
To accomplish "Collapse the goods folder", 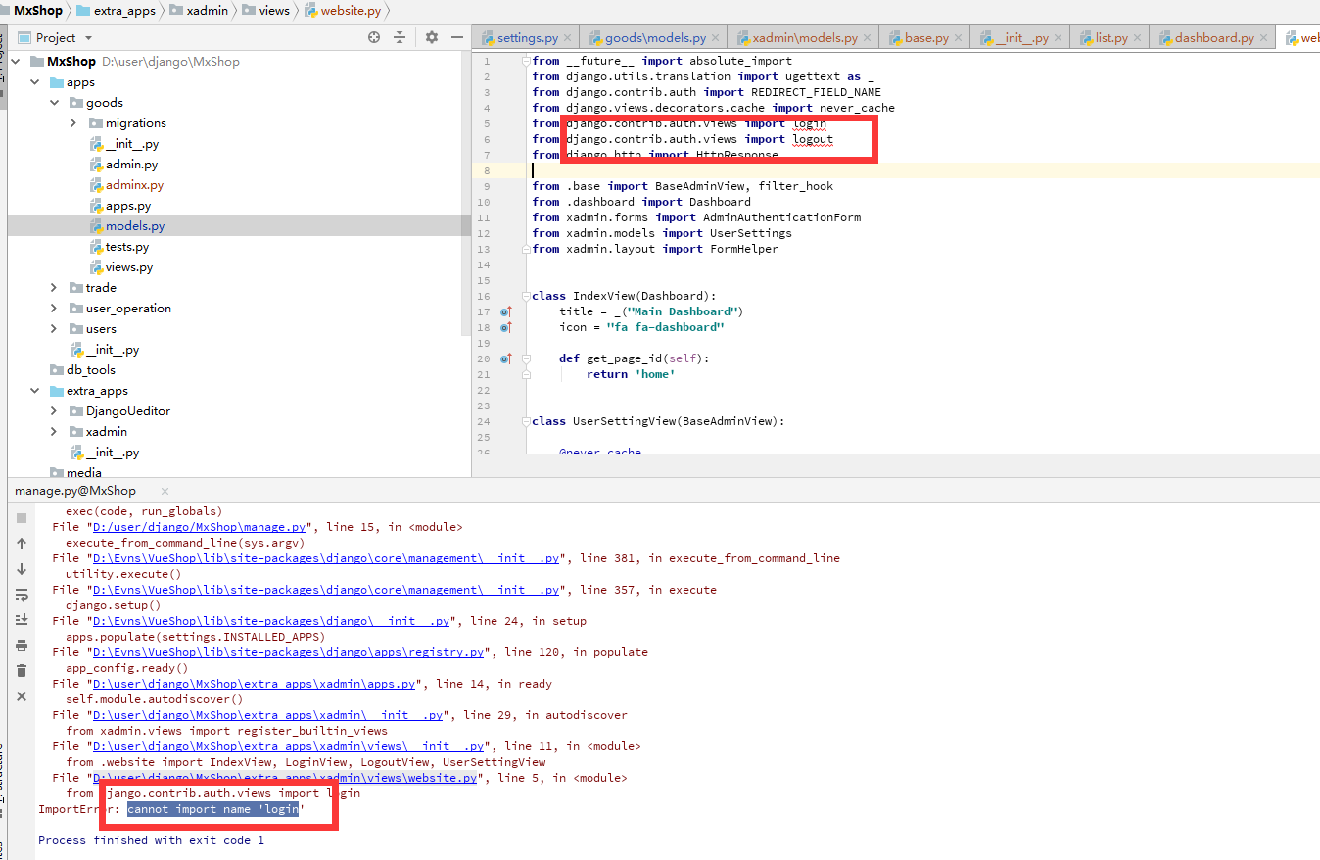I will tap(54, 103).
